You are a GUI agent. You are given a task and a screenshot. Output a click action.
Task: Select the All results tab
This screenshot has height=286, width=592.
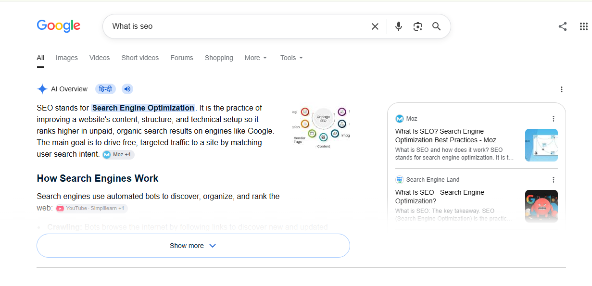point(40,58)
